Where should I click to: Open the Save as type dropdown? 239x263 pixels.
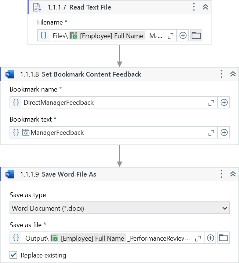(x=119, y=208)
